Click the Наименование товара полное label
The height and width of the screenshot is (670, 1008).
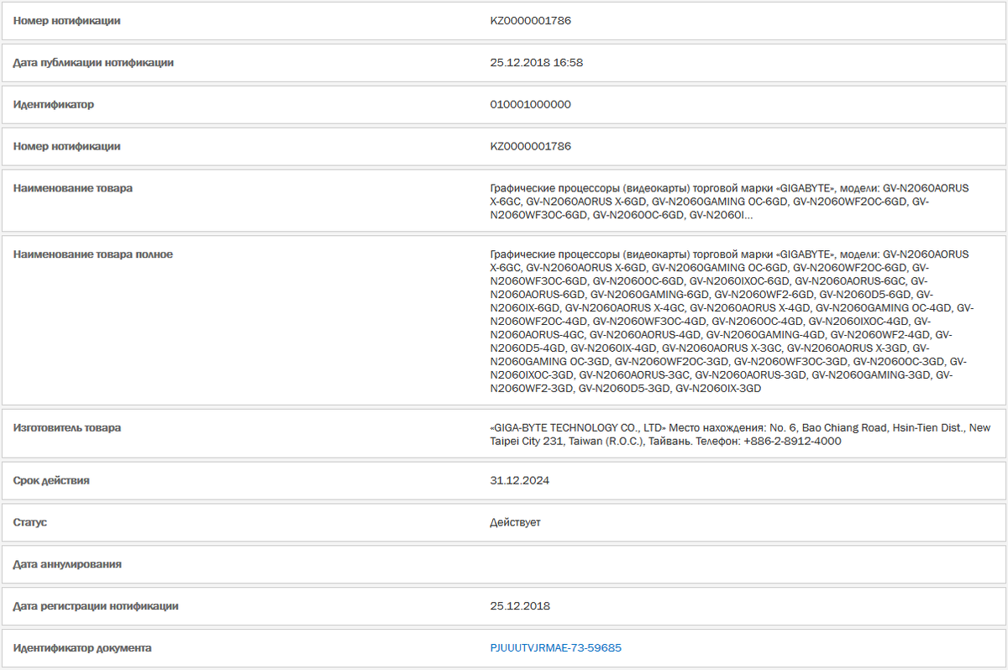pyautogui.click(x=93, y=254)
